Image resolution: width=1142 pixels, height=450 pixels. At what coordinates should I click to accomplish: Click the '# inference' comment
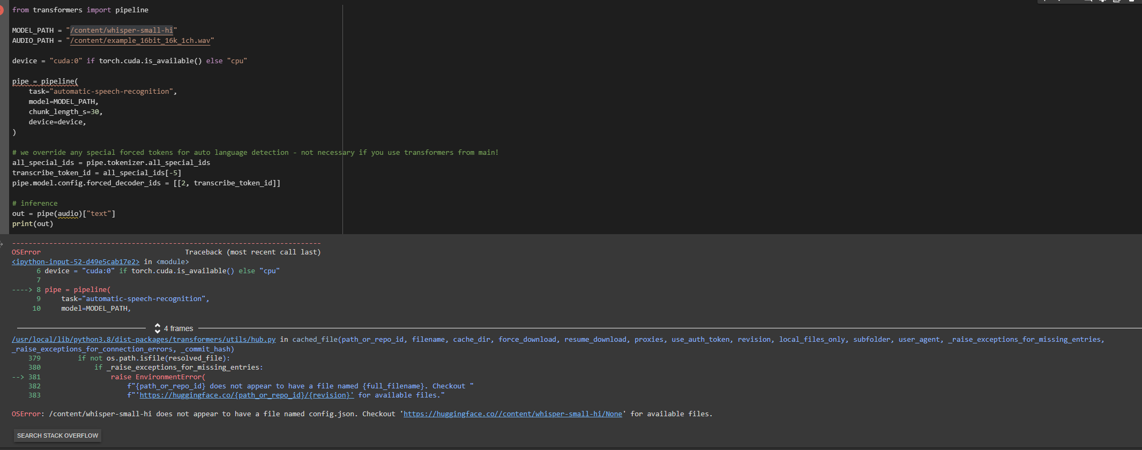tap(35, 204)
